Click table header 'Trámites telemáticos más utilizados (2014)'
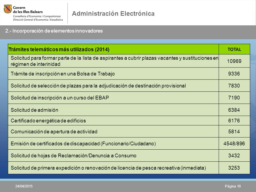This screenshot has height=192, width=256. pyautogui.click(x=59, y=49)
